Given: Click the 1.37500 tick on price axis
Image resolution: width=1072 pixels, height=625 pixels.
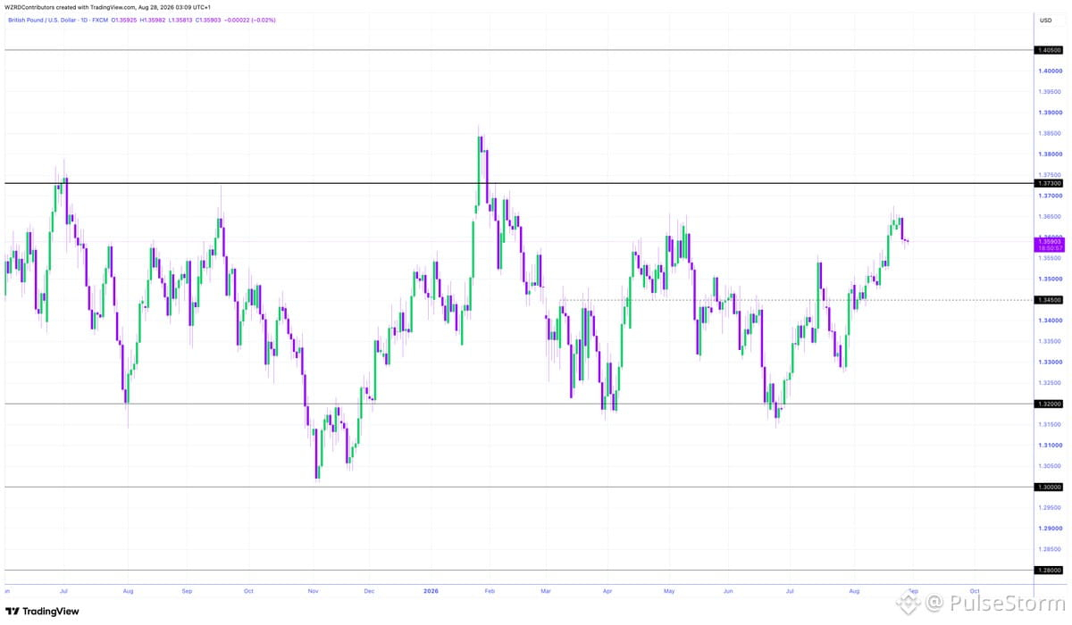Looking at the screenshot, I should pos(1049,175).
